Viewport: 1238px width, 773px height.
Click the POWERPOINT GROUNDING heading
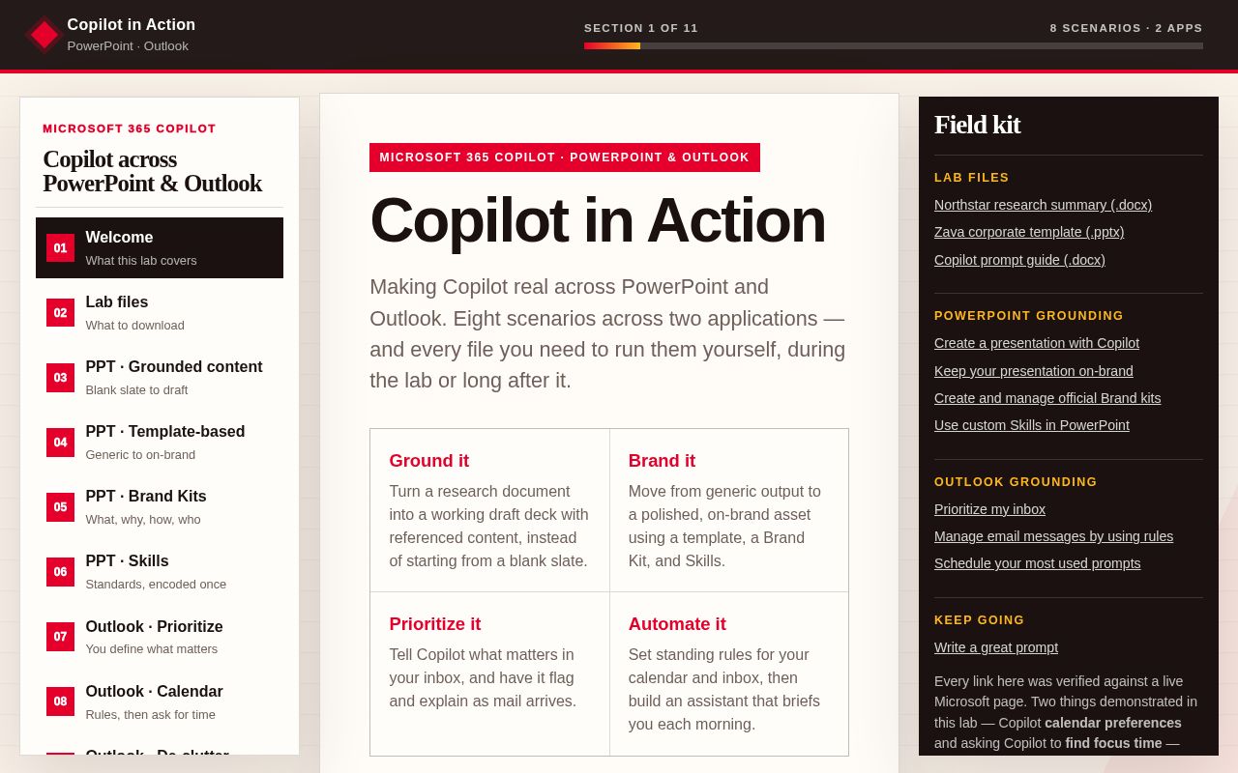pyautogui.click(x=1029, y=316)
